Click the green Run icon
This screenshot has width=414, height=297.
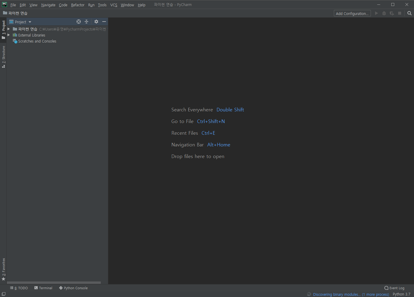(376, 13)
